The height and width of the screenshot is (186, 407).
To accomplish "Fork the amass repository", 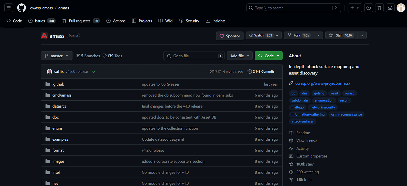I will tap(299, 35).
